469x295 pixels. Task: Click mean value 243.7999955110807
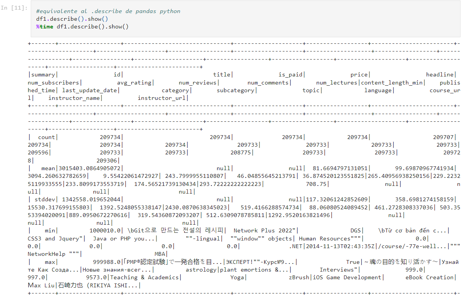[x=195, y=176]
